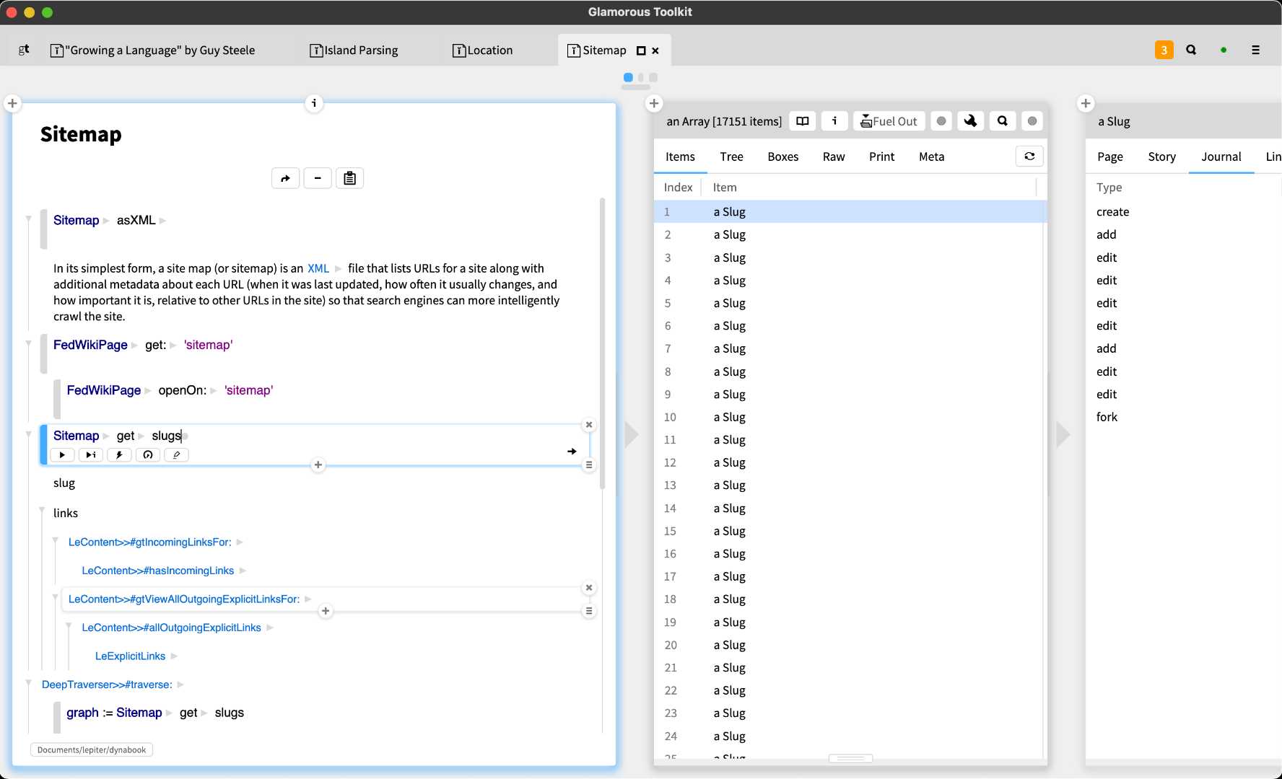
Task: Collapse the LeContent>>#allOutgoingExplicitLinks triangle
Action: pos(69,625)
